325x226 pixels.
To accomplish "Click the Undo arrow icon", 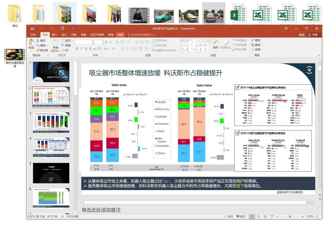I will click(42, 28).
